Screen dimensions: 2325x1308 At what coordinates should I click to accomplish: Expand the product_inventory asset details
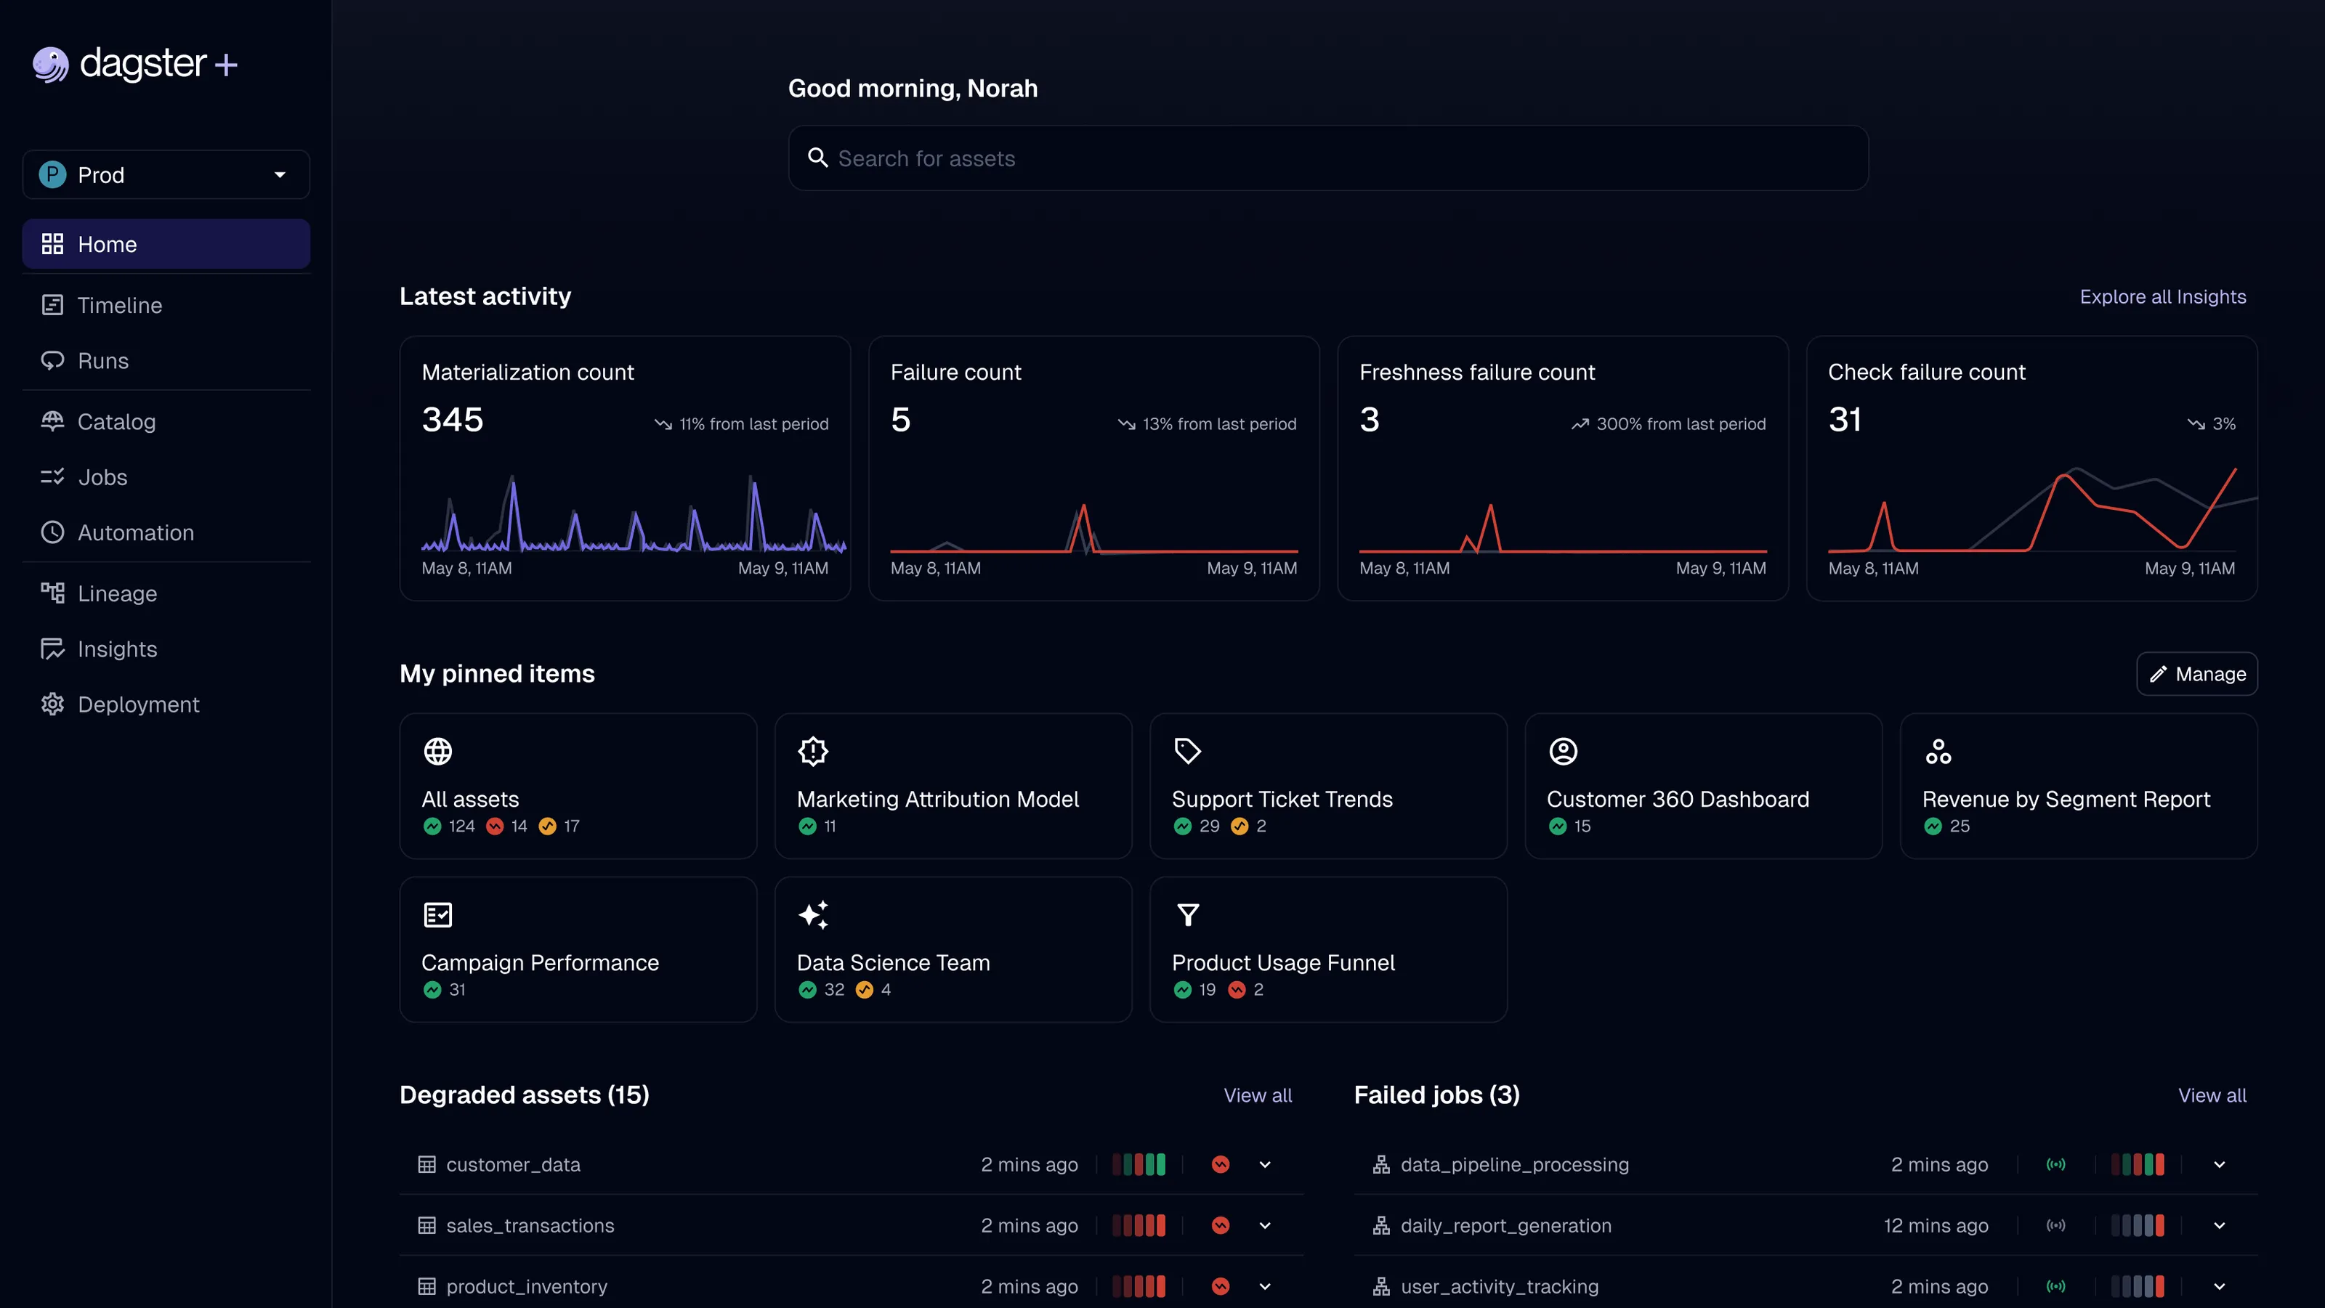(1264, 1286)
